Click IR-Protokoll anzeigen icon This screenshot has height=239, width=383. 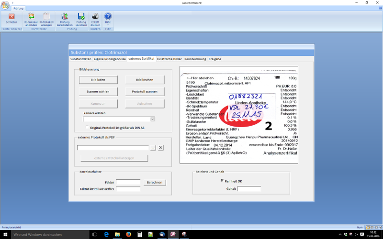pyautogui.click(x=46, y=17)
